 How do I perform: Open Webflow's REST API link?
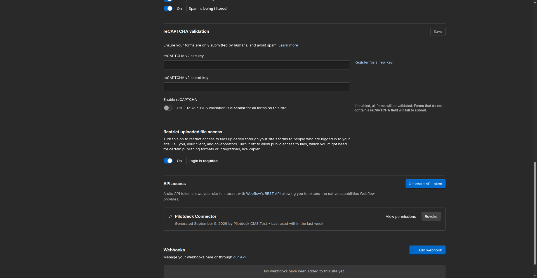point(263,194)
